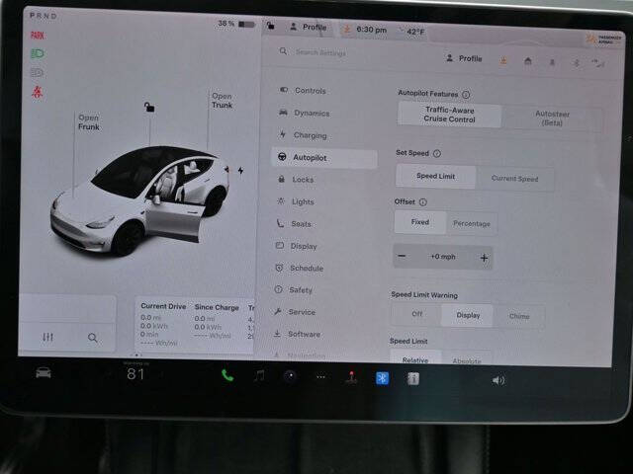
Task: Set Speed Limit Warning to Display
Action: coord(468,315)
